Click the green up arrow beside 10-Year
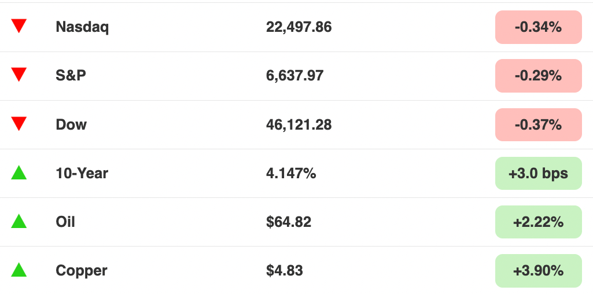This screenshot has height=294, width=593. click(19, 172)
